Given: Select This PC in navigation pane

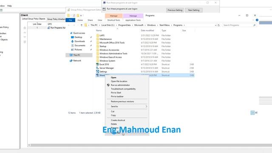Looking at the screenshot, I should 76,55.
